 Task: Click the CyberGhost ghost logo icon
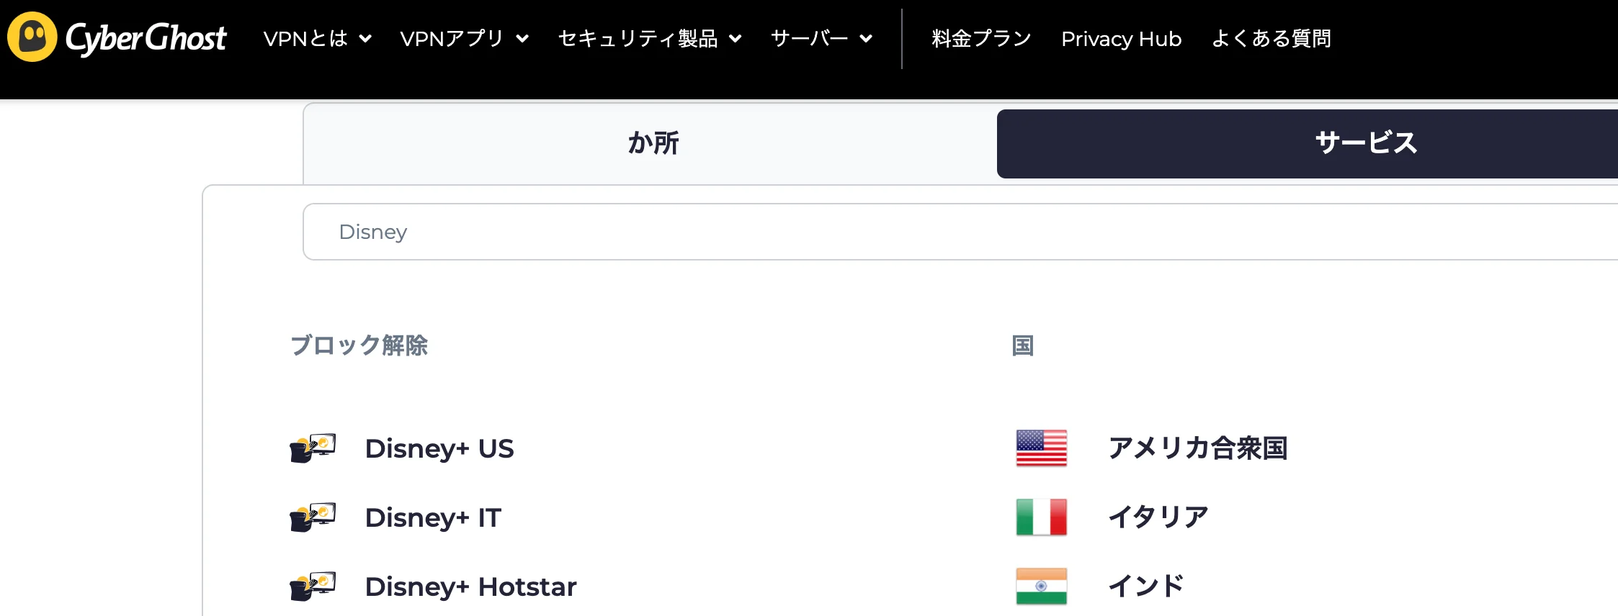(x=32, y=37)
